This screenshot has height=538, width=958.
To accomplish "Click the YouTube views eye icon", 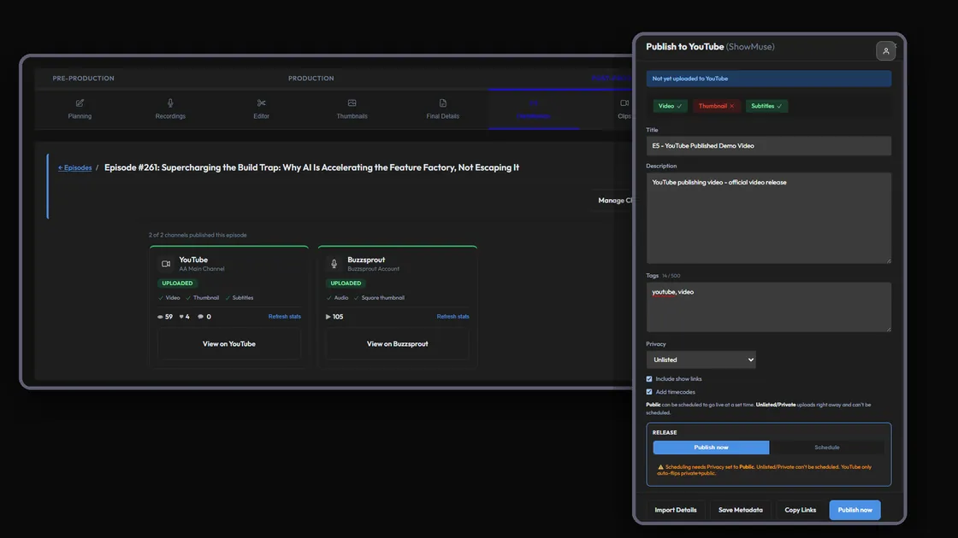I will point(160,317).
